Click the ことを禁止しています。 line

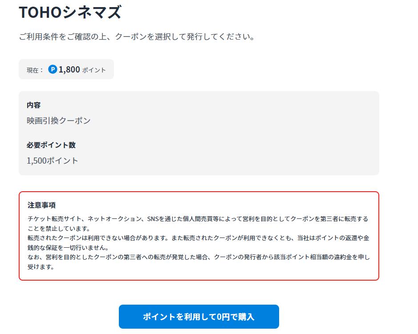pyautogui.click(x=59, y=229)
